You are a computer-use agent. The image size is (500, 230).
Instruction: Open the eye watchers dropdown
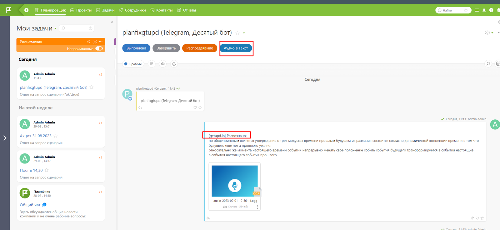coord(489,32)
